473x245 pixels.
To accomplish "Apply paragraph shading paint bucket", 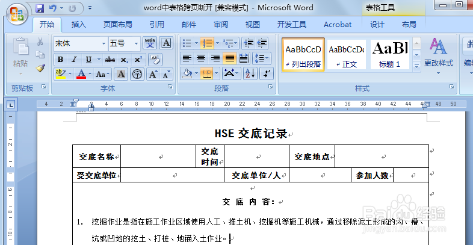I will [x=188, y=73].
